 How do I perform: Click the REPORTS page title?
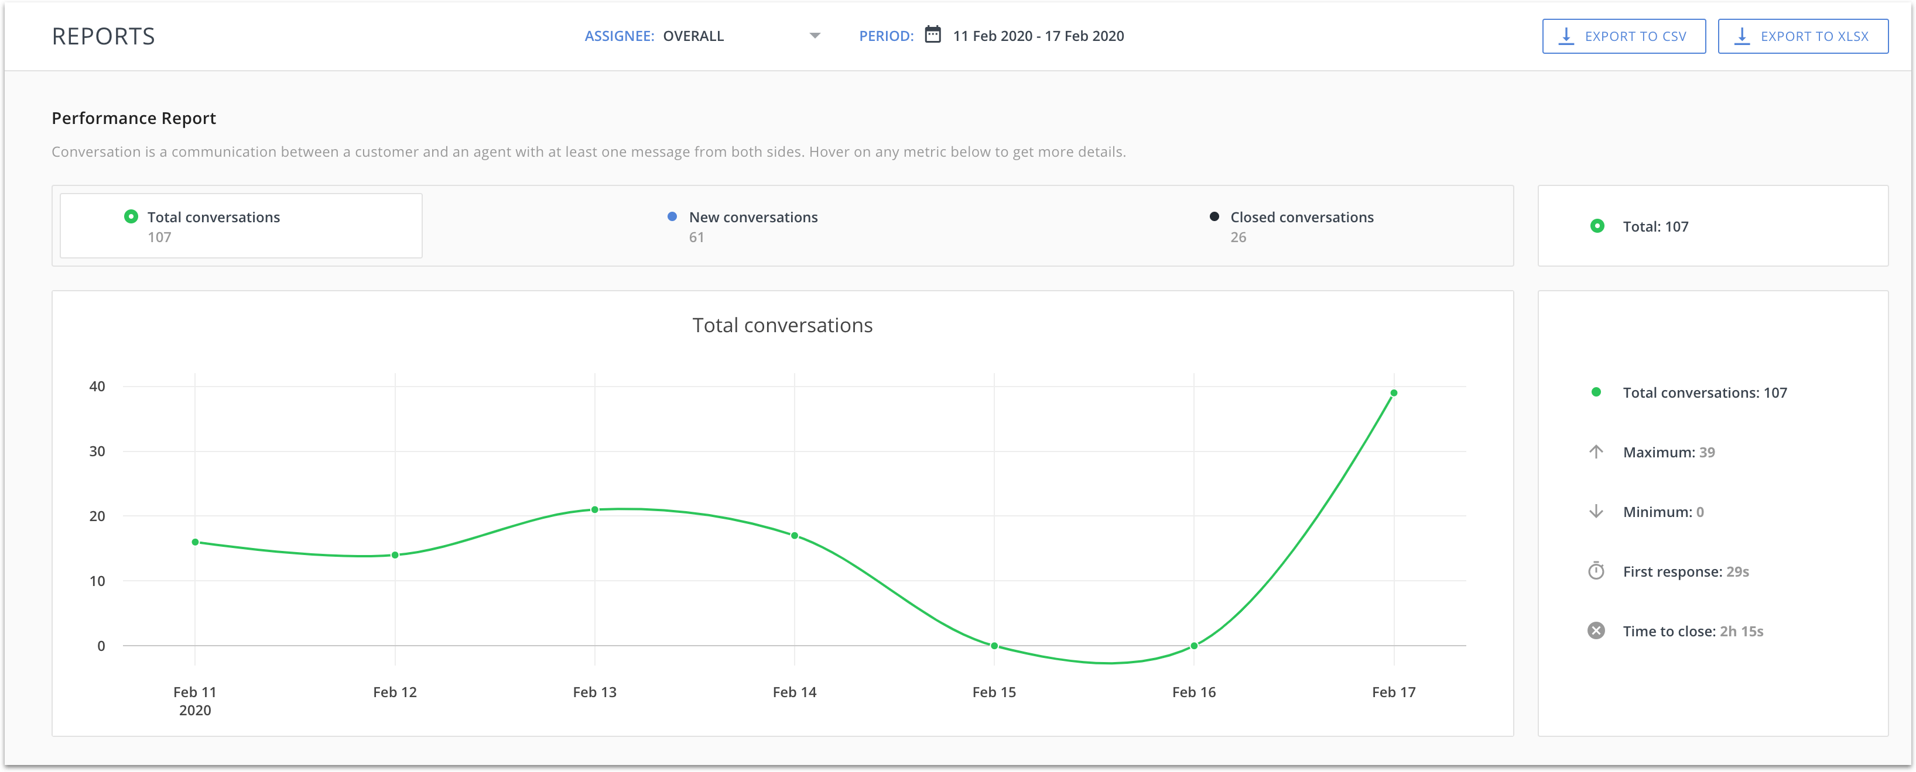[x=104, y=36]
